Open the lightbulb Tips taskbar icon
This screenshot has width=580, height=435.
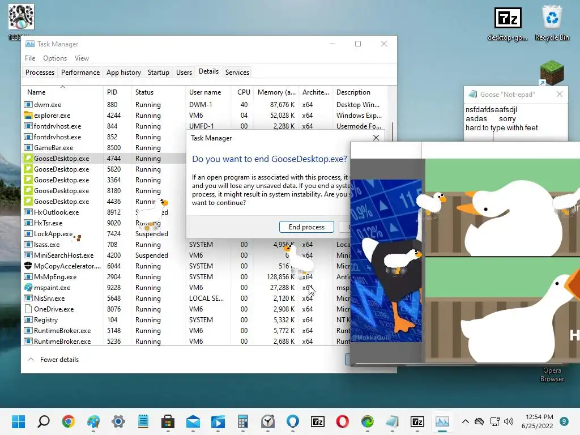(293, 421)
